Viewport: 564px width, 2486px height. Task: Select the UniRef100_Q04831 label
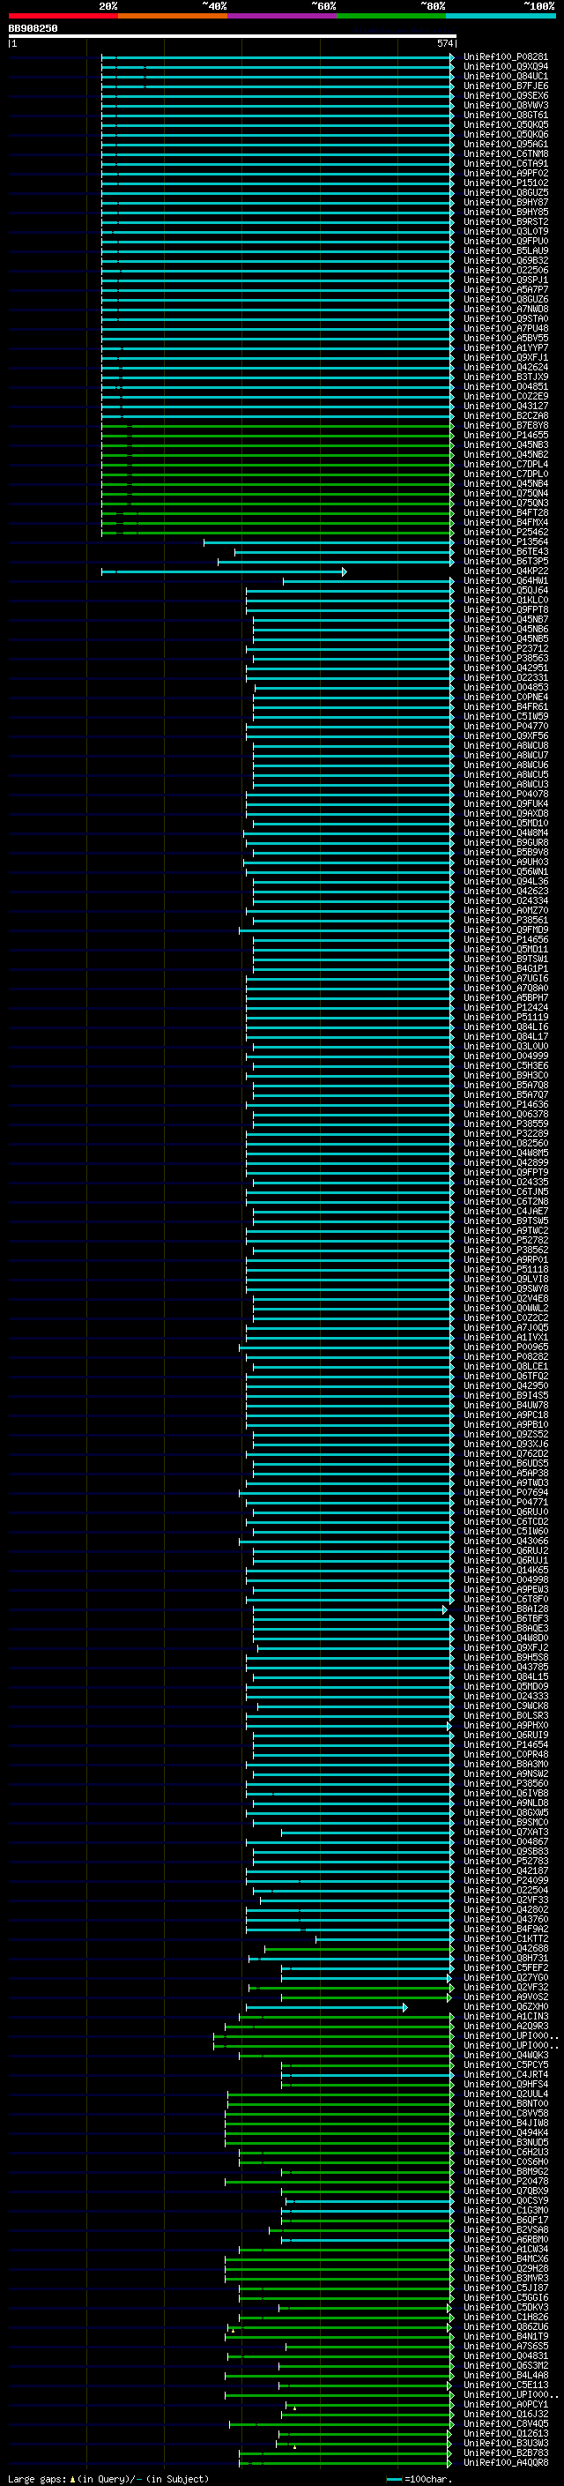(506, 2356)
